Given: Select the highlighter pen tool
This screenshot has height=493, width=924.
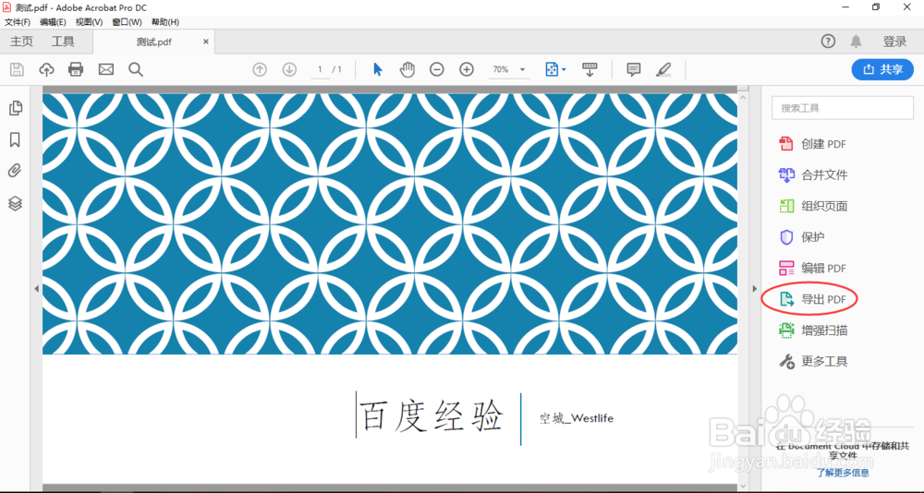Looking at the screenshot, I should [663, 69].
